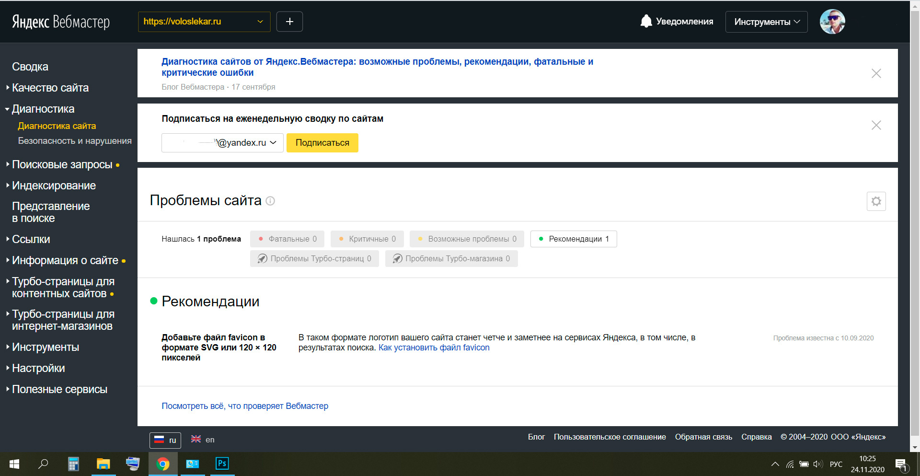Switch interface language to English flag
This screenshot has width=920, height=476.
click(x=203, y=440)
